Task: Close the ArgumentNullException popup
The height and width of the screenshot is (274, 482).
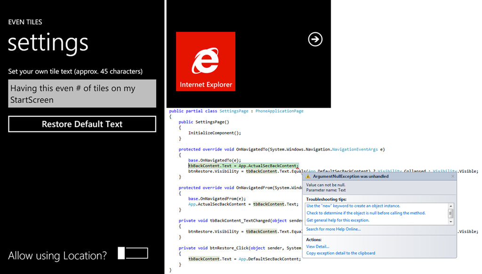Action: (453, 177)
